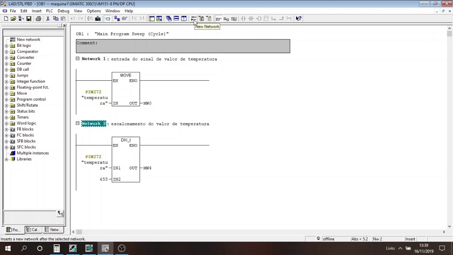The width and height of the screenshot is (453, 255).
Task: Expand the Converter tree node
Action: pyautogui.click(x=6, y=58)
